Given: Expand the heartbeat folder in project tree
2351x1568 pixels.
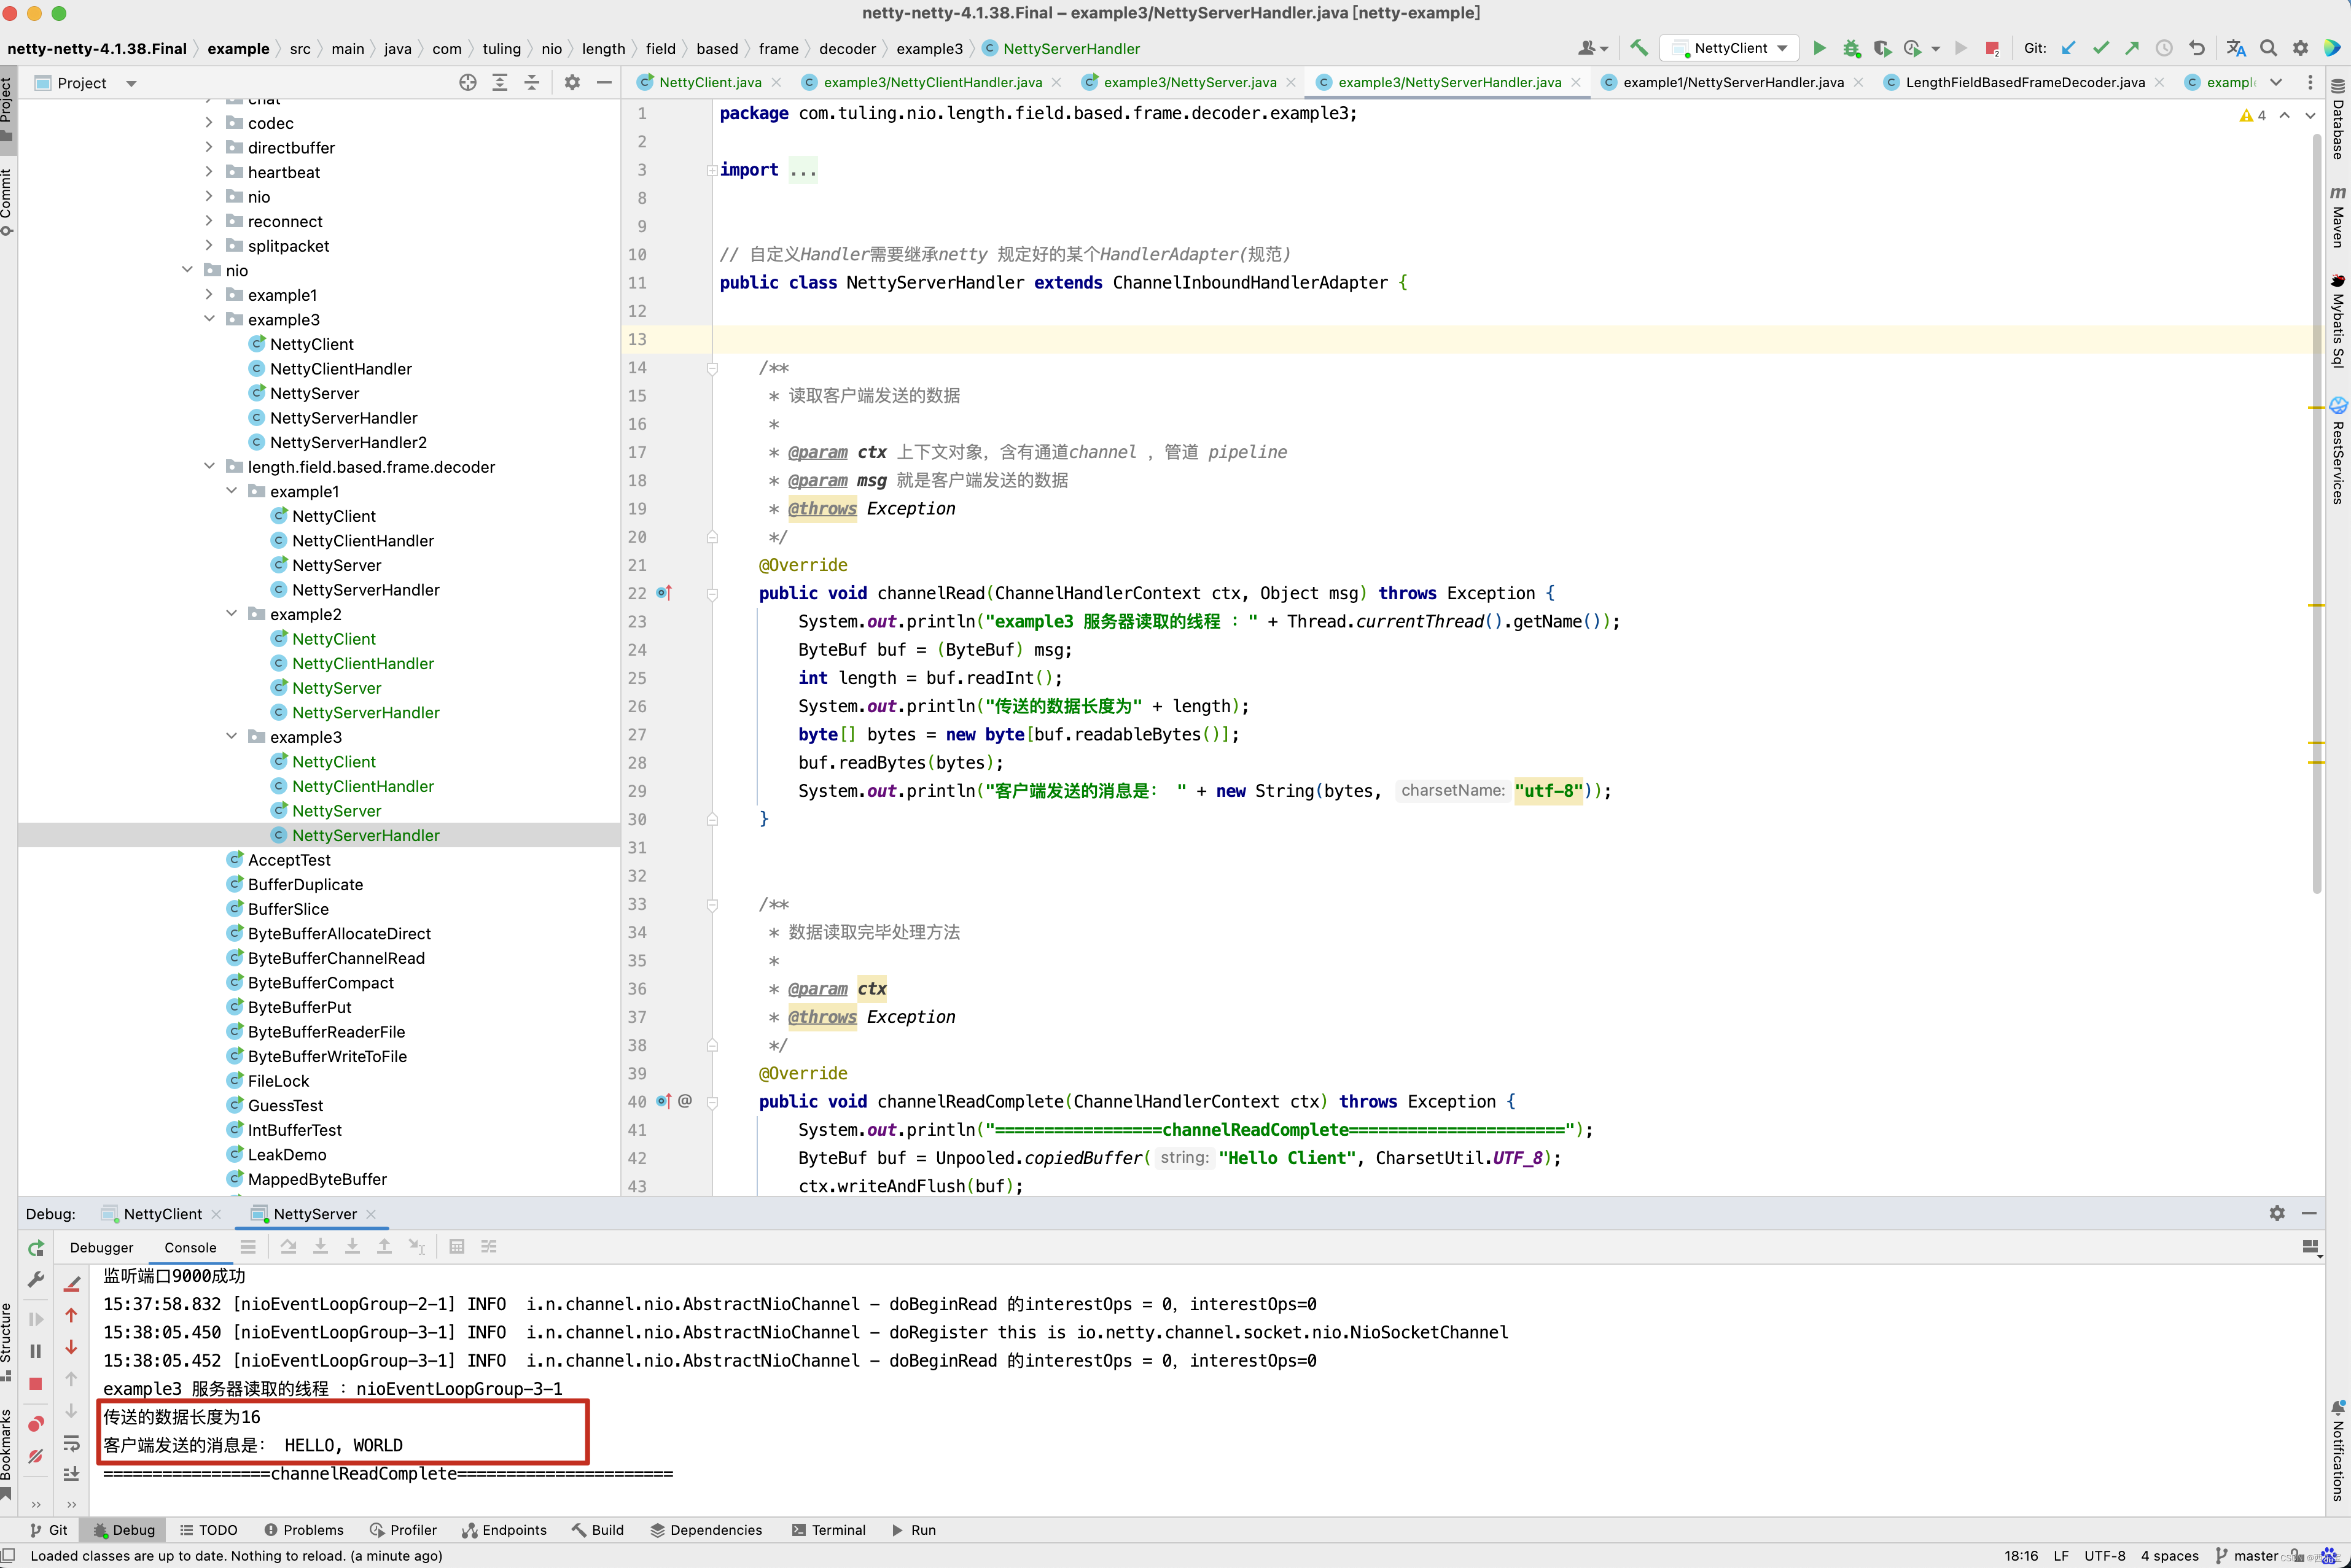Looking at the screenshot, I should (209, 172).
